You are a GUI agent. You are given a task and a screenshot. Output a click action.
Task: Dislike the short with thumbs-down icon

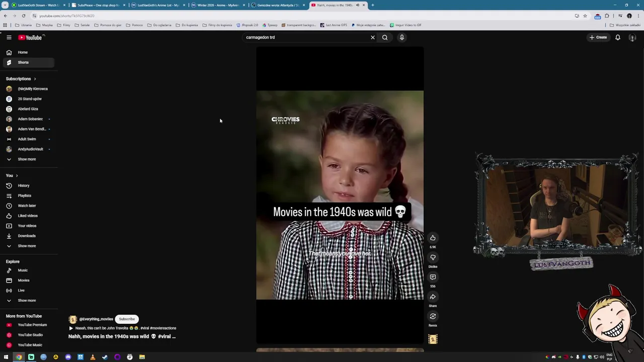click(x=433, y=257)
